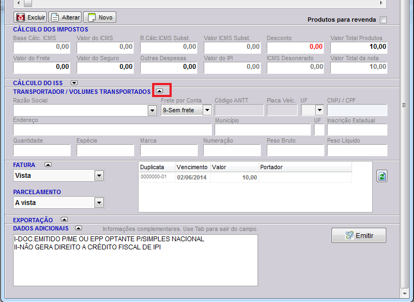414x302 pixels.
Task: Click the Valor do Frete field
Action: (x=42, y=67)
